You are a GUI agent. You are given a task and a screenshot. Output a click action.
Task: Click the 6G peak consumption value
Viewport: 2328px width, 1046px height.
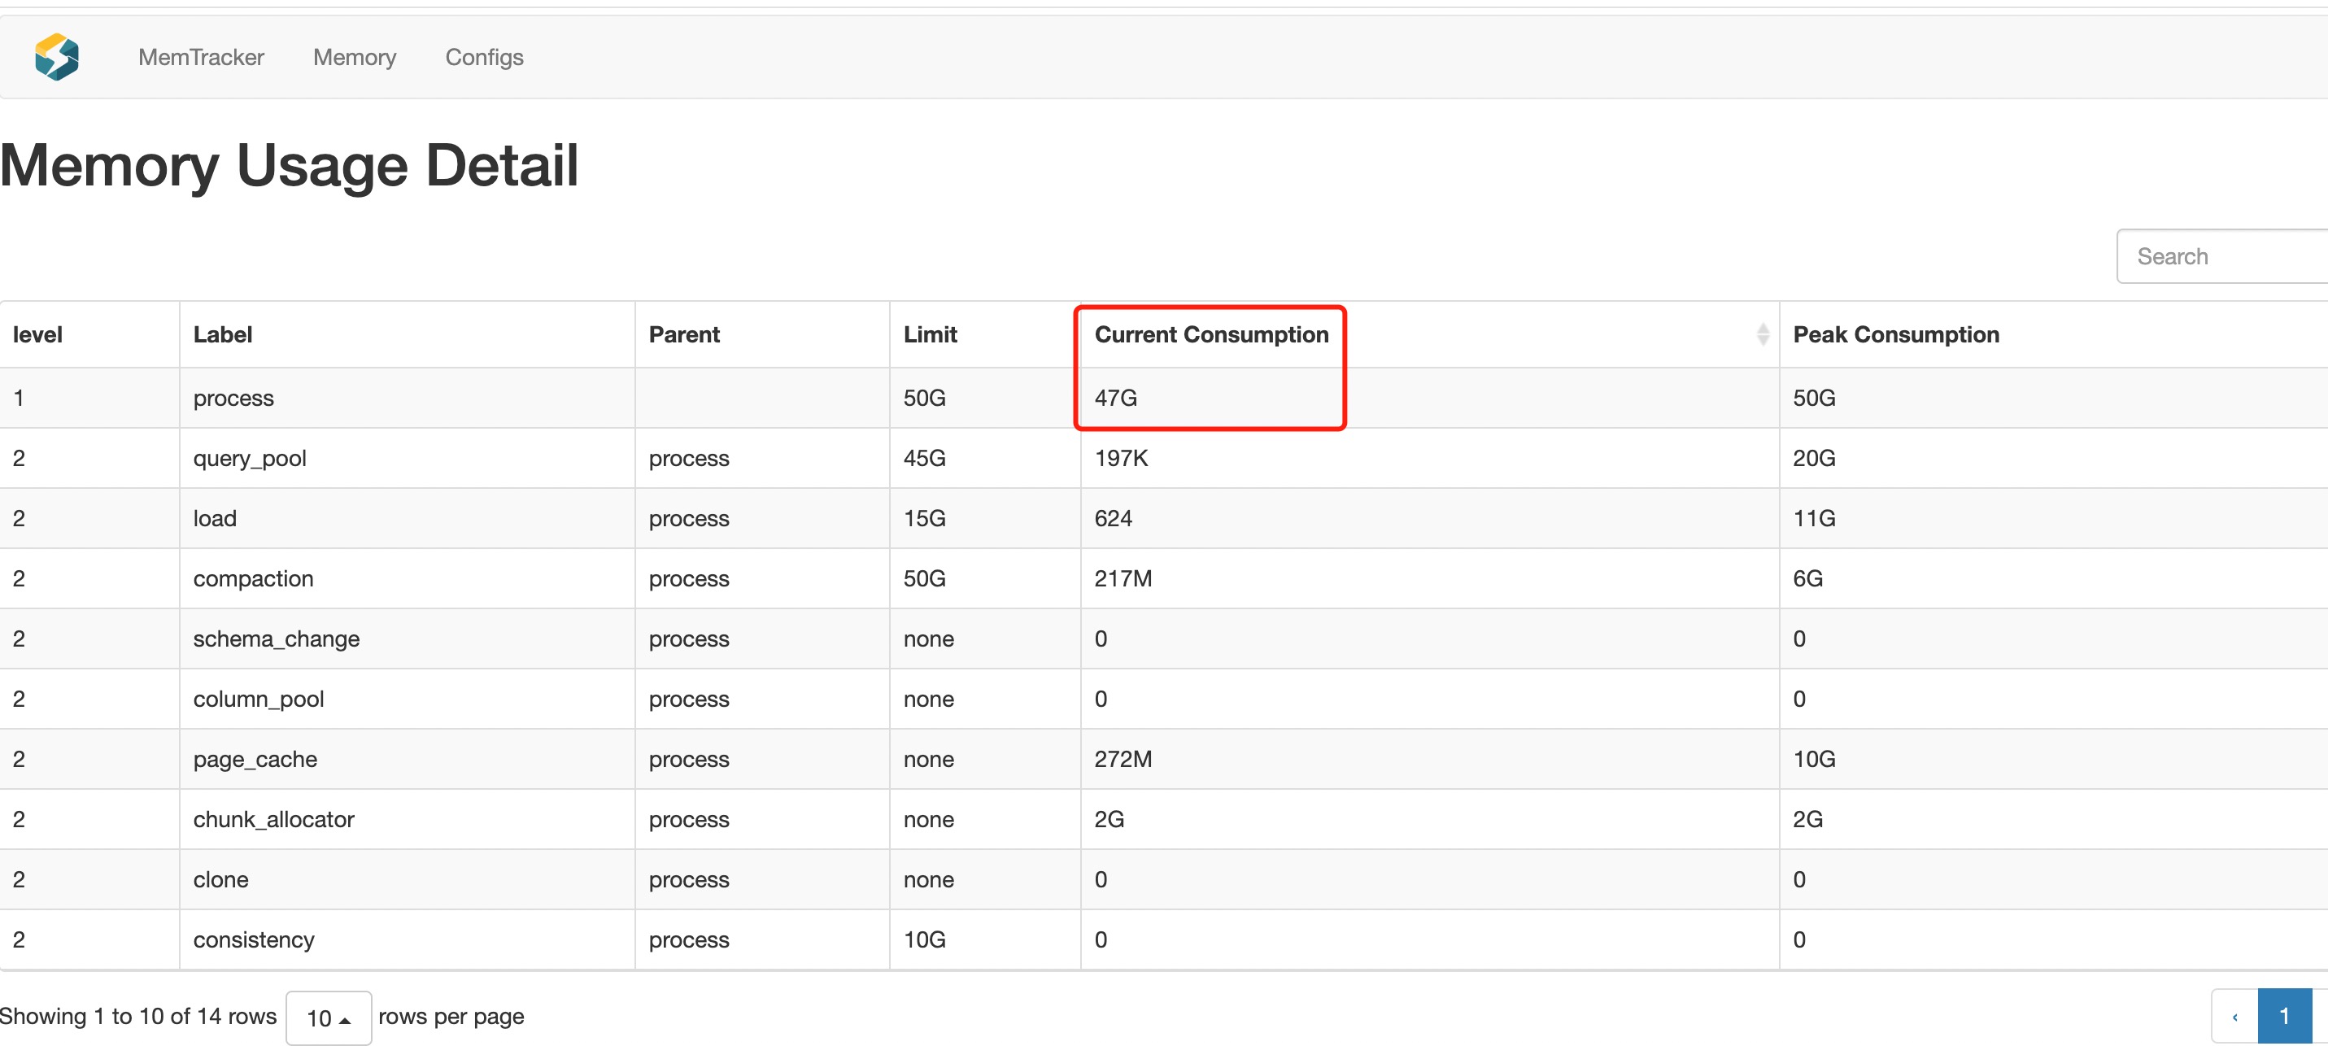1807,578
